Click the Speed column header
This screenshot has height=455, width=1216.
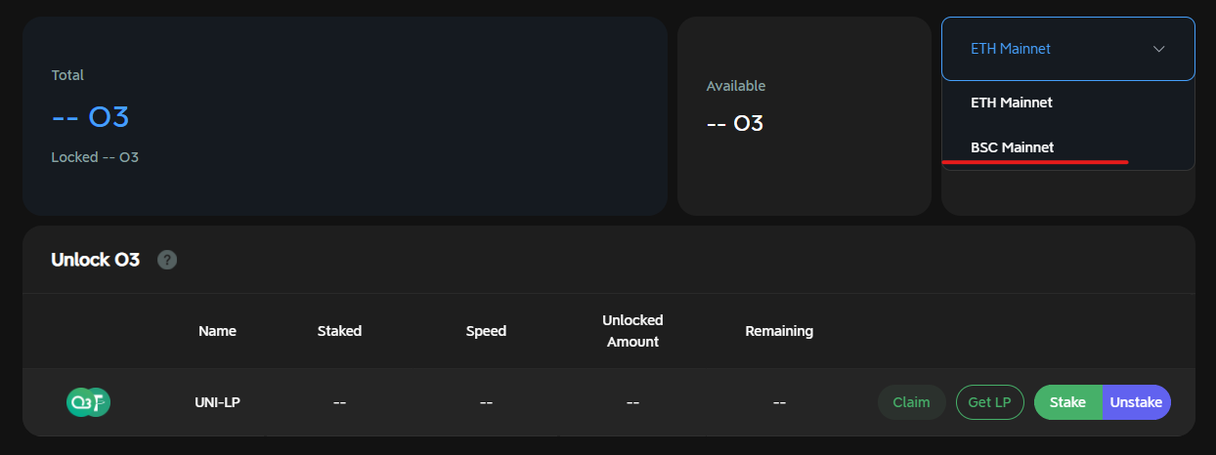[x=486, y=331]
